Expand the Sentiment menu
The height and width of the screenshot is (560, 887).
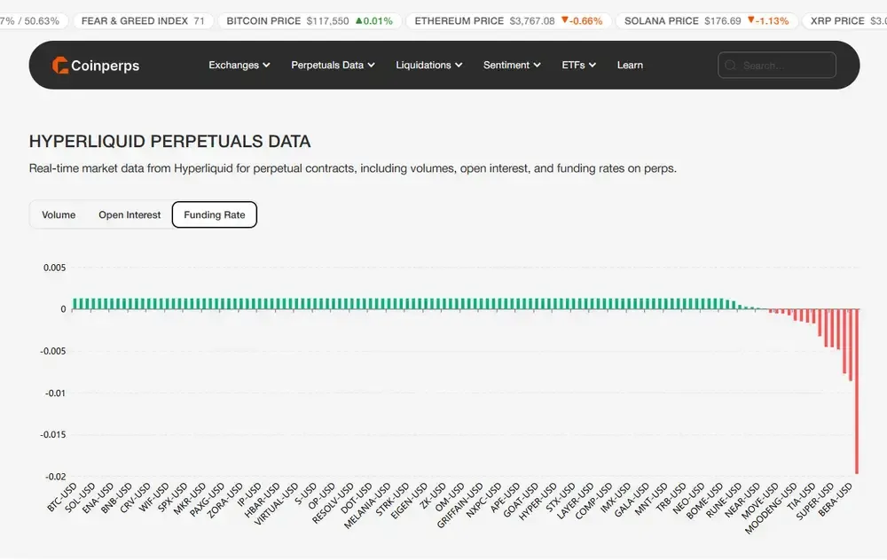512,65
